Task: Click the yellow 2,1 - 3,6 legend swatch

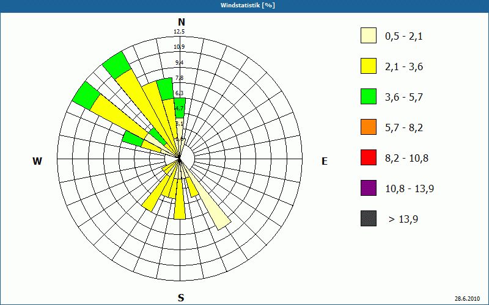Action: click(x=369, y=66)
